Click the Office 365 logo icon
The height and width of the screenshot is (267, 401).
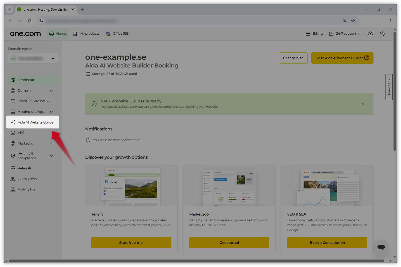108,34
